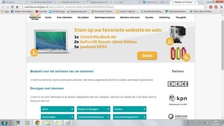224x126 pixels.
Task: Expand the Auto's category button
Action: (57, 109)
